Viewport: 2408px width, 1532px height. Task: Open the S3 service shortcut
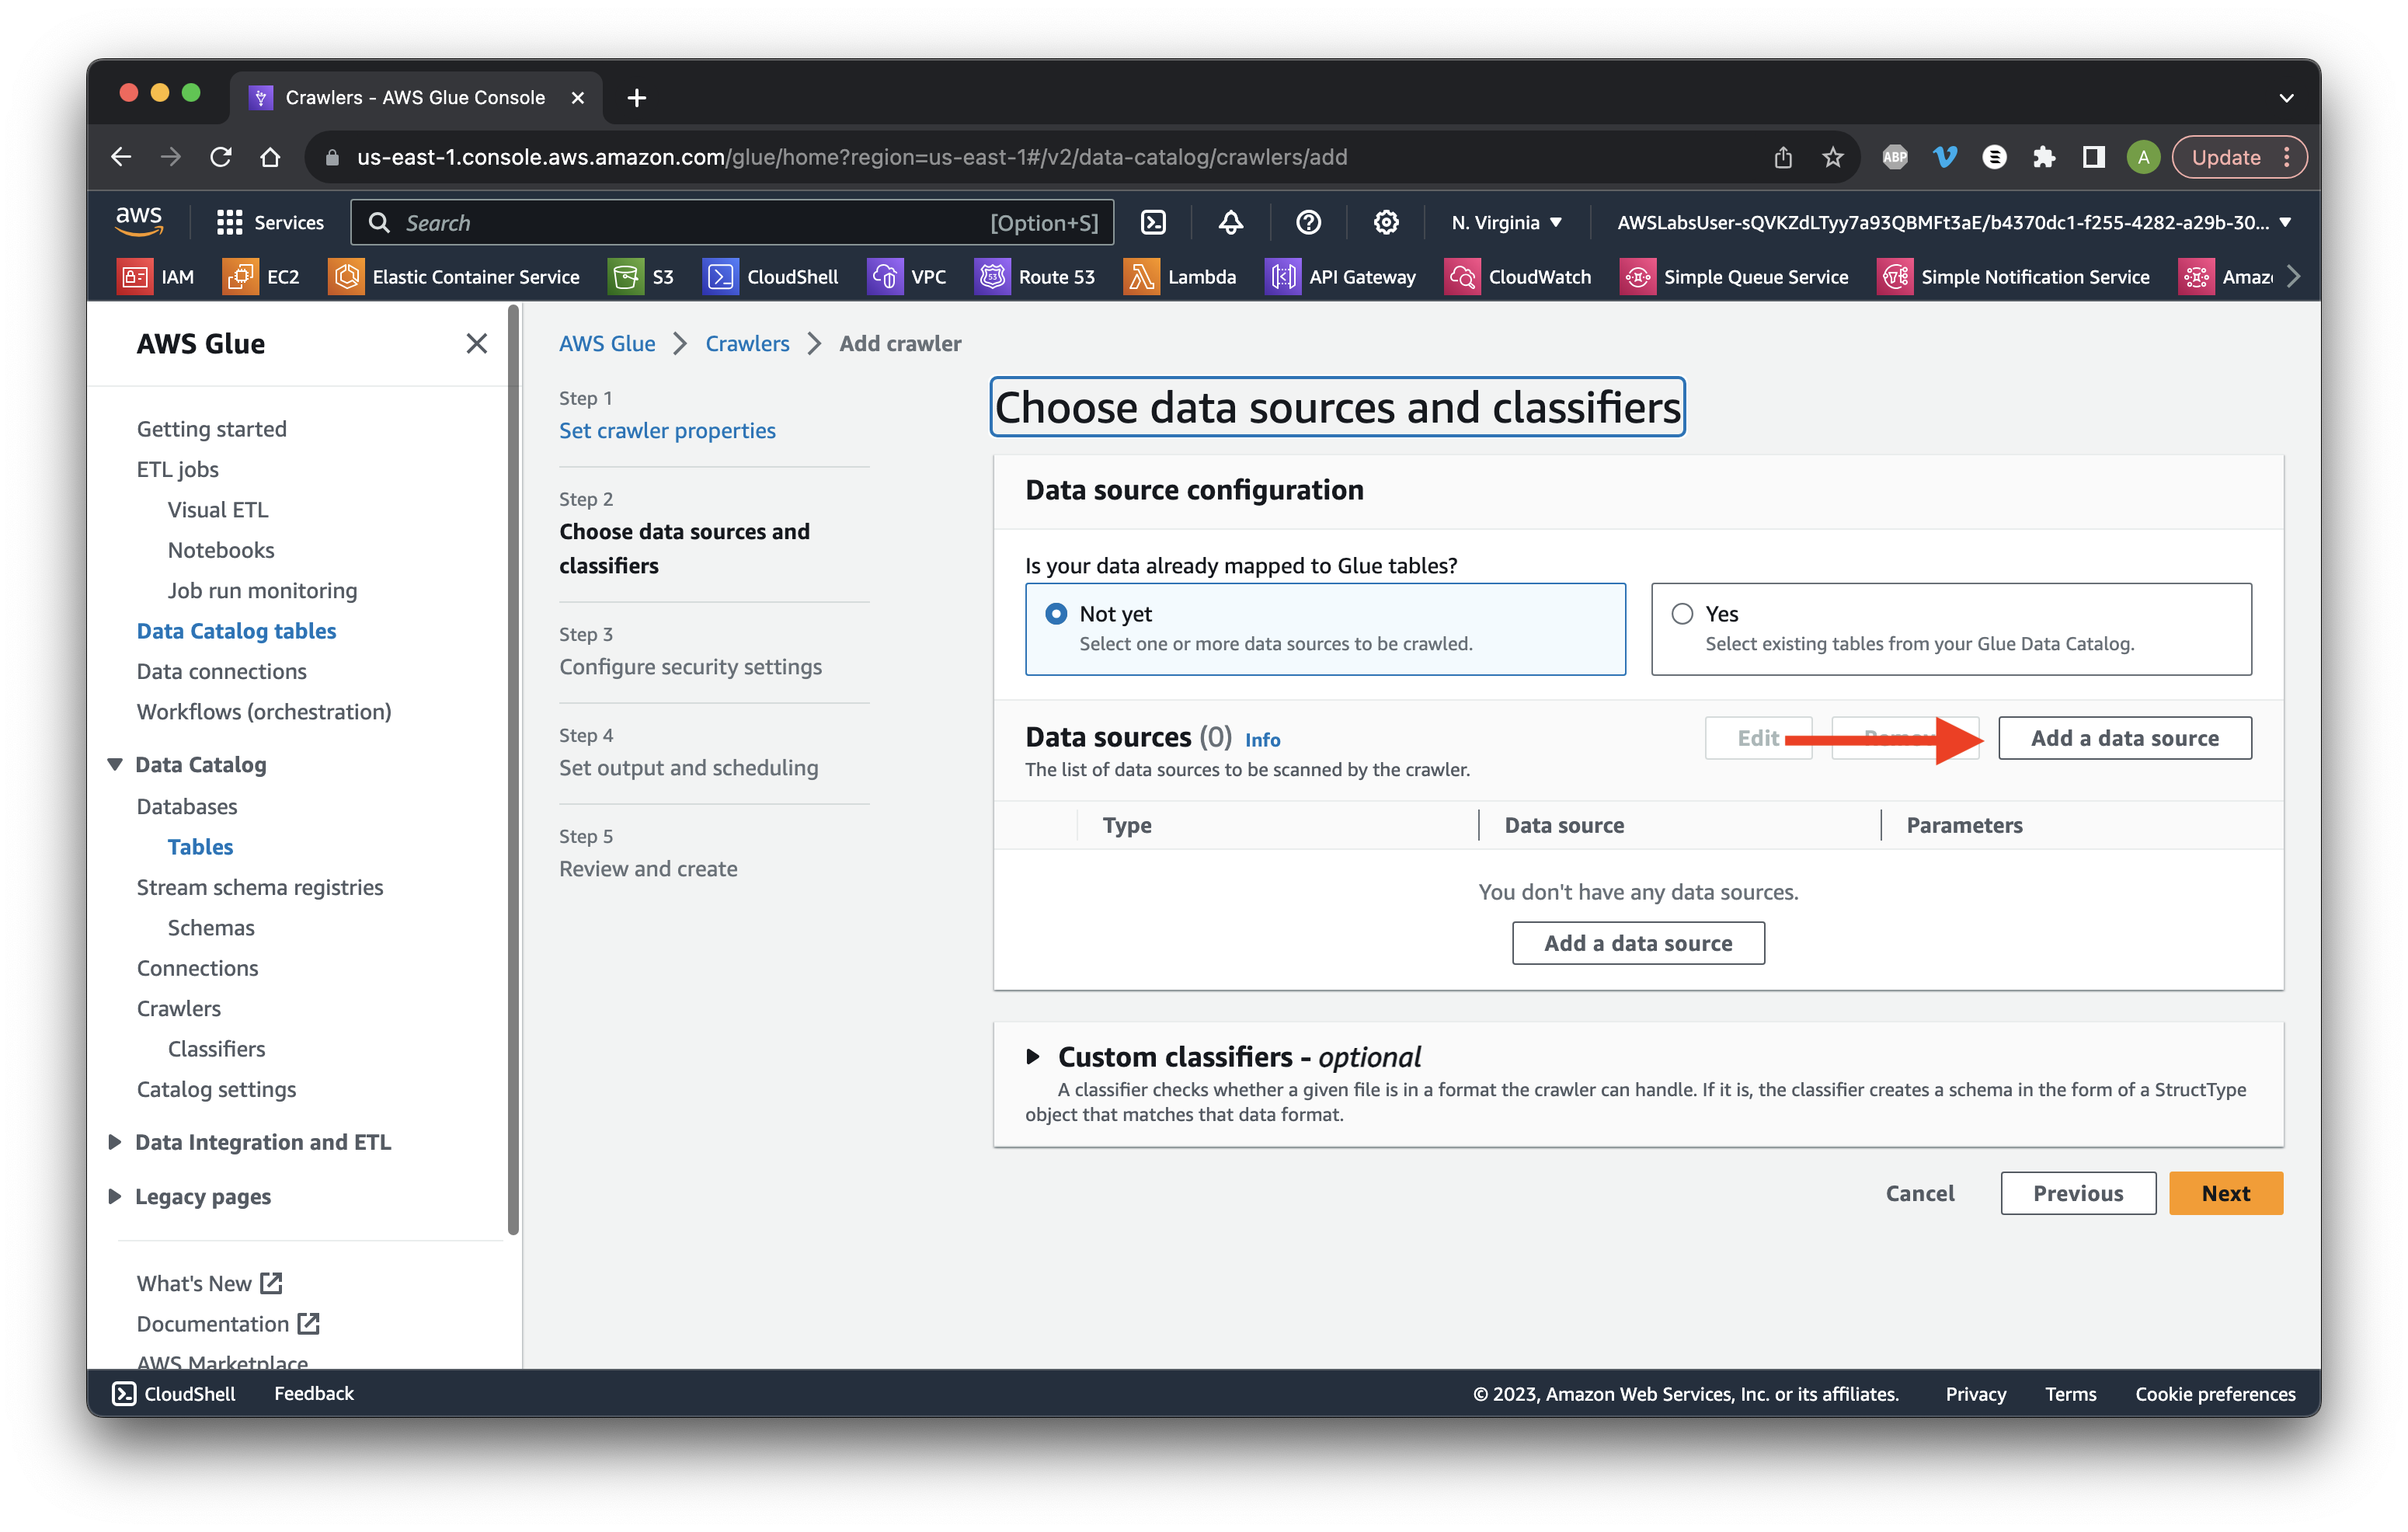[641, 277]
